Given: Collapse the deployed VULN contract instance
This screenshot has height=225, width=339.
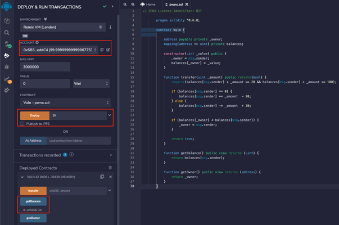Looking at the screenshot, I should click(22, 177).
